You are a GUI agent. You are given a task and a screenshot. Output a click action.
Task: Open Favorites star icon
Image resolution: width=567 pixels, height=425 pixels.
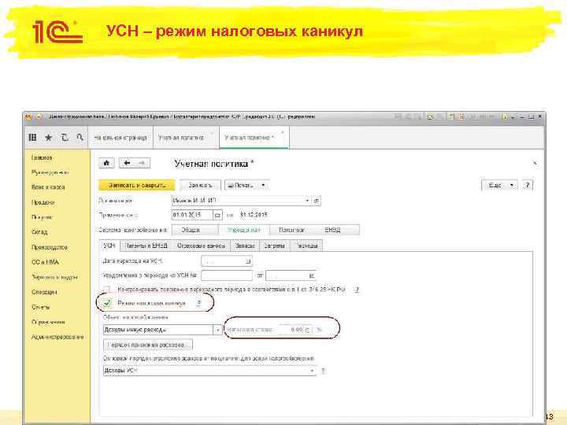(x=49, y=137)
